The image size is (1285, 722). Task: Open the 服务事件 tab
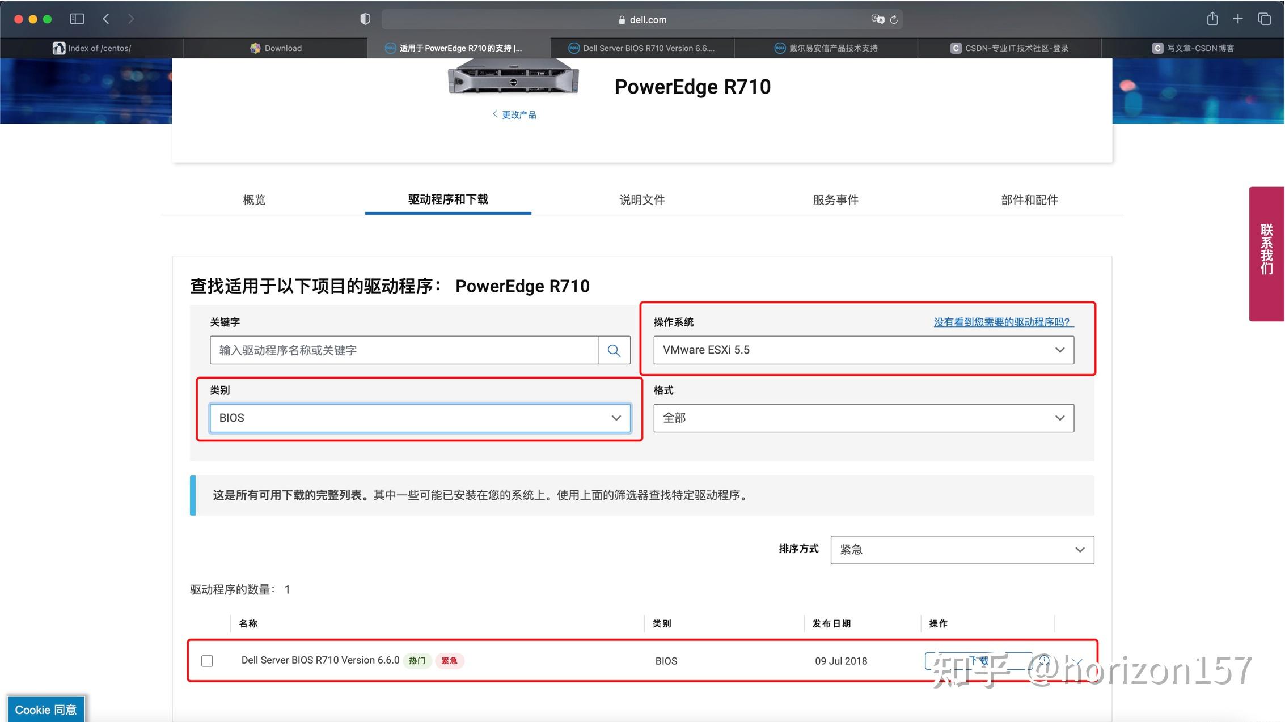click(x=836, y=199)
